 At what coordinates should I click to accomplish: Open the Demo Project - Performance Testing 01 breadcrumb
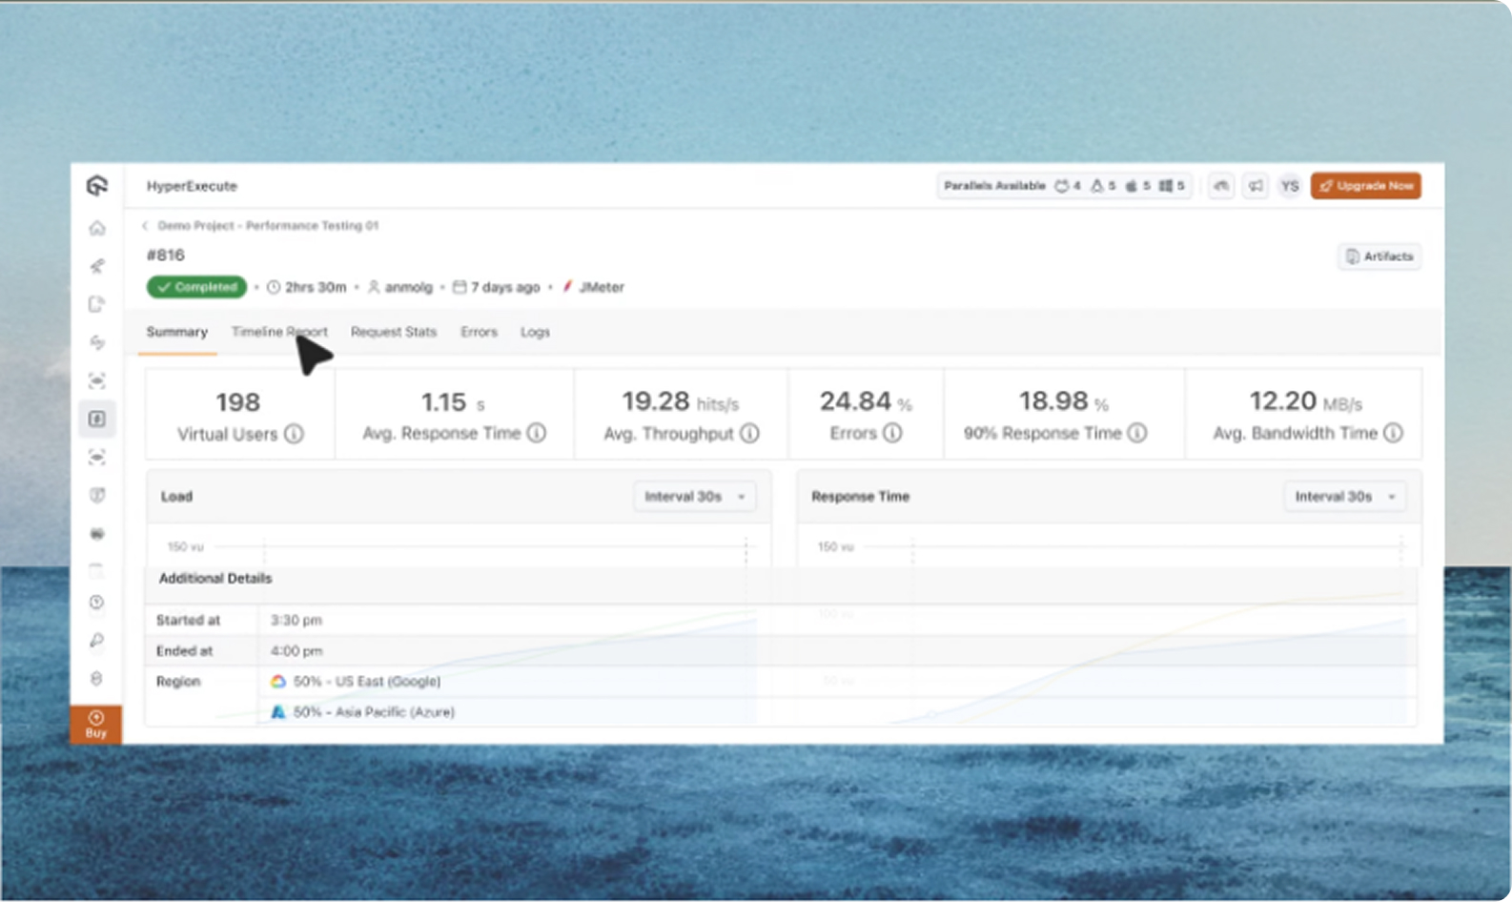pos(268,226)
